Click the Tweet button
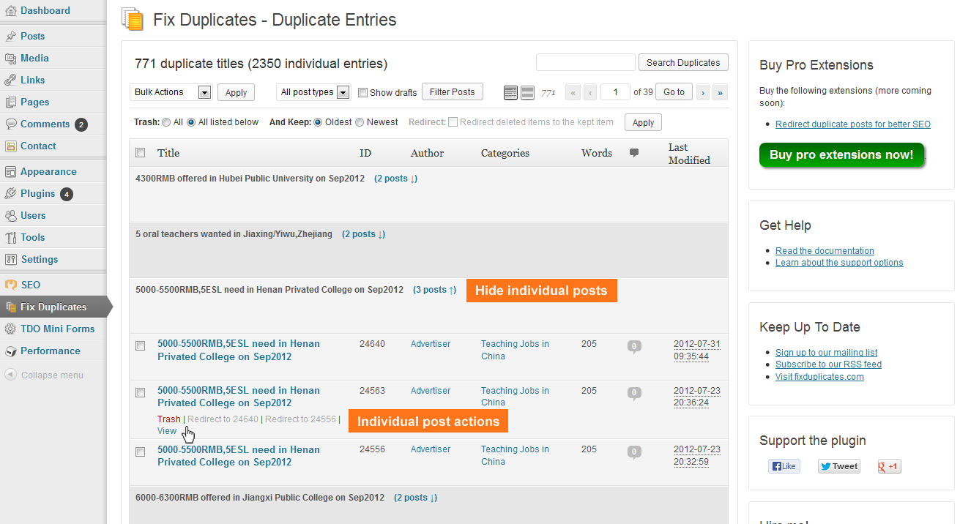 pos(838,466)
